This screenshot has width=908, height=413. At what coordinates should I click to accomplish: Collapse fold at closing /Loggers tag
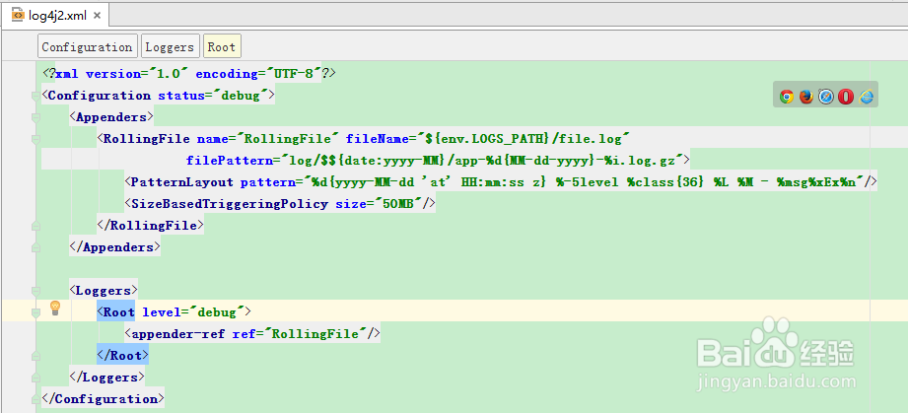pos(35,378)
